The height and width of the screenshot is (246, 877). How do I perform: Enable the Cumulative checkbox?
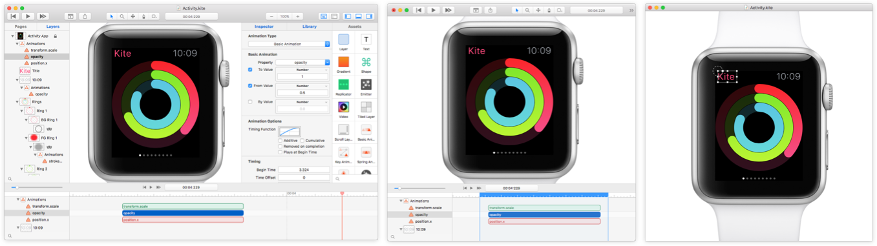[x=302, y=140]
